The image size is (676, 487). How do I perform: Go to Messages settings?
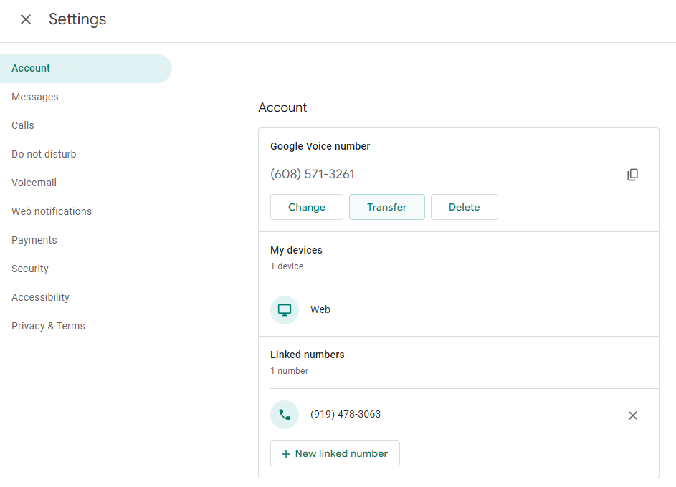[x=35, y=97]
